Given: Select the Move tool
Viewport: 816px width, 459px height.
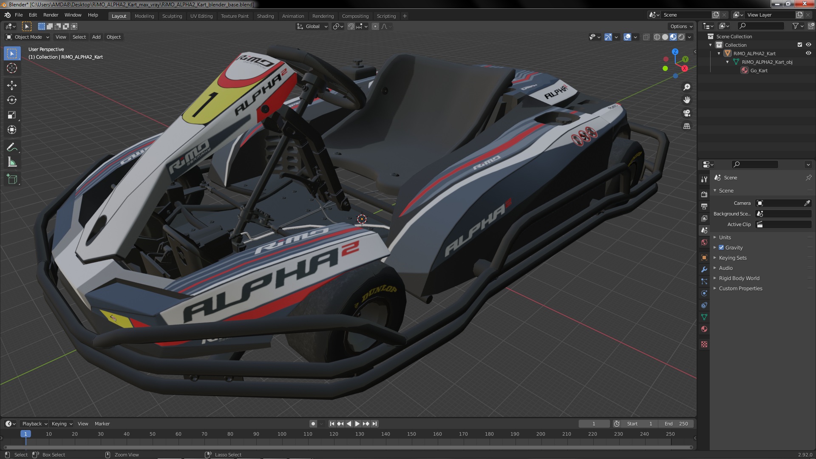Looking at the screenshot, I should click(x=12, y=85).
